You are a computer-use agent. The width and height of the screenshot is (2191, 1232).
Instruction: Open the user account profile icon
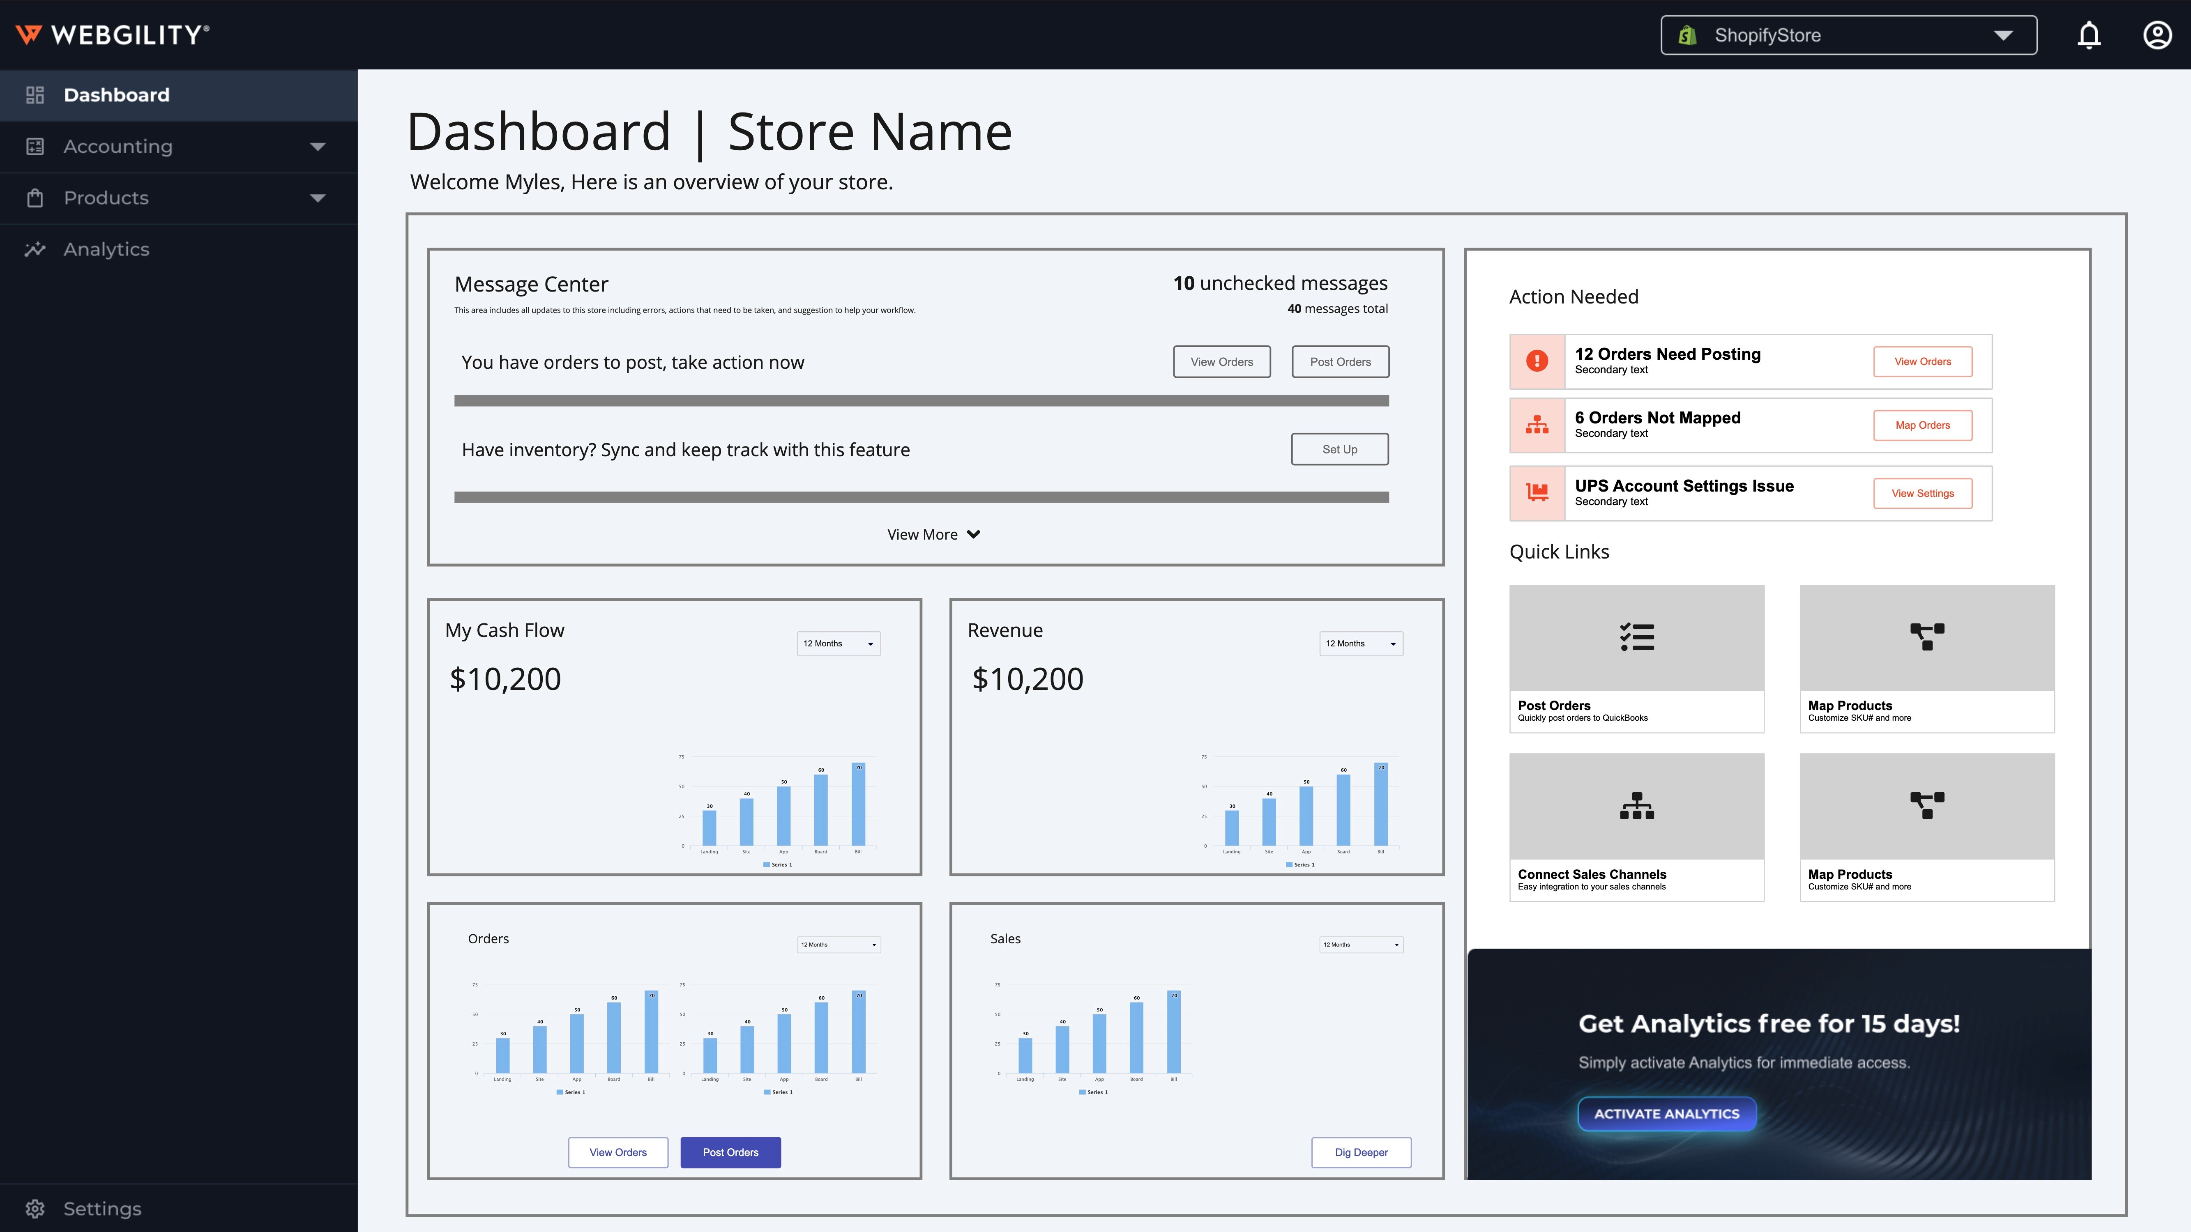pos(2157,35)
